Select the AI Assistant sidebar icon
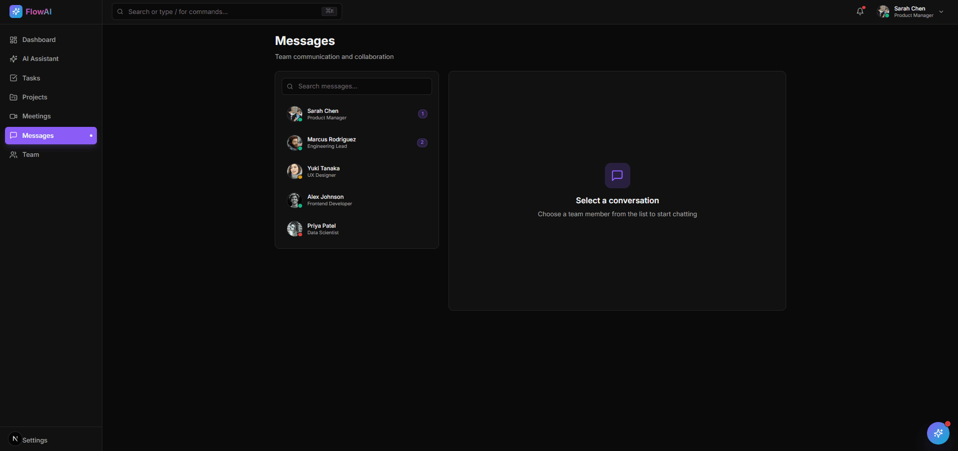The height and width of the screenshot is (451, 958). click(13, 58)
